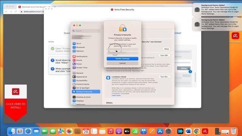The height and width of the screenshot is (136, 242).
Task: Open Numbers from the Dock
Action: coord(135,131)
